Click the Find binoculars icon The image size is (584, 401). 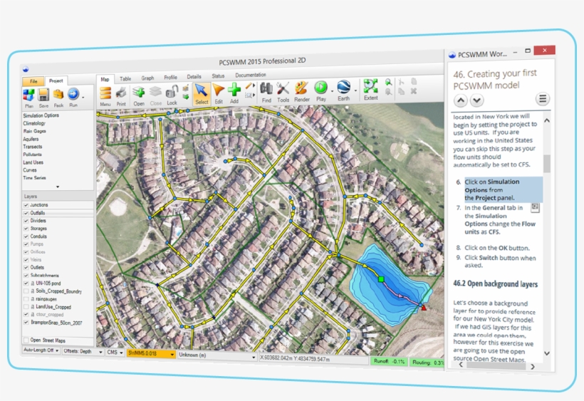point(266,88)
